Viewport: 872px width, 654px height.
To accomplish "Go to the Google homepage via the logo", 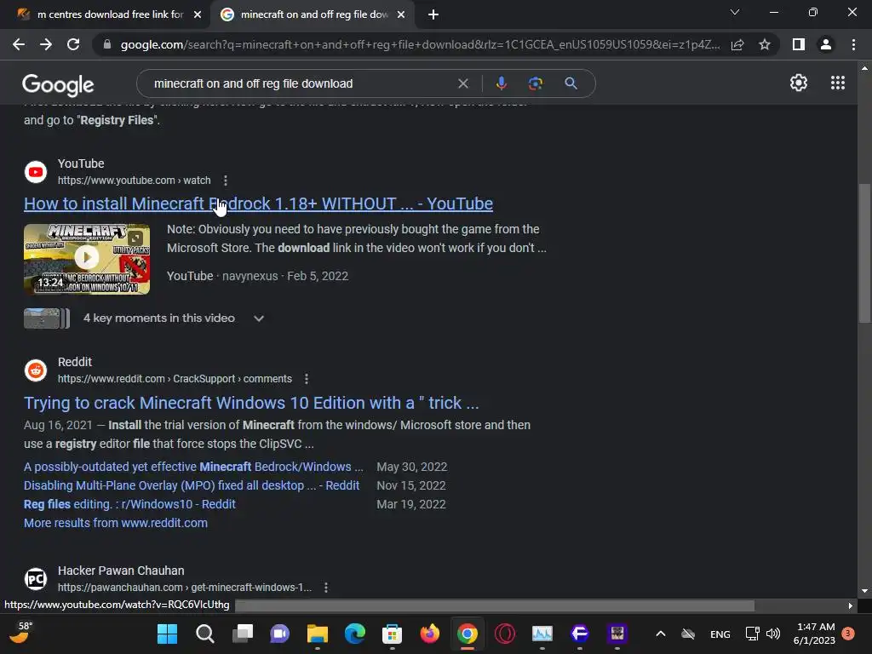I will (x=58, y=84).
